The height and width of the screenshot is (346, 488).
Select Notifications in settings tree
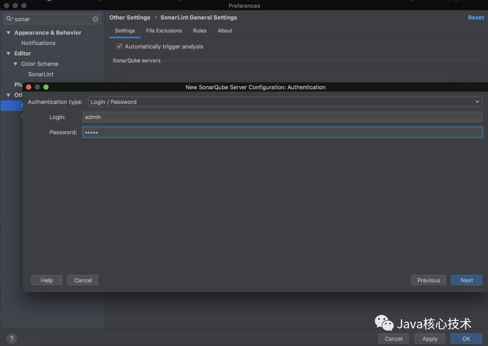(38, 43)
